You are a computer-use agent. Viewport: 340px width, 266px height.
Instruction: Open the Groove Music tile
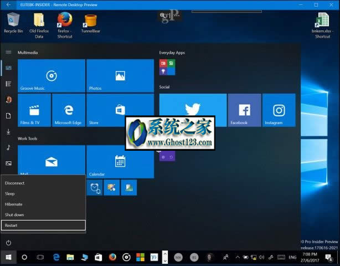point(51,76)
